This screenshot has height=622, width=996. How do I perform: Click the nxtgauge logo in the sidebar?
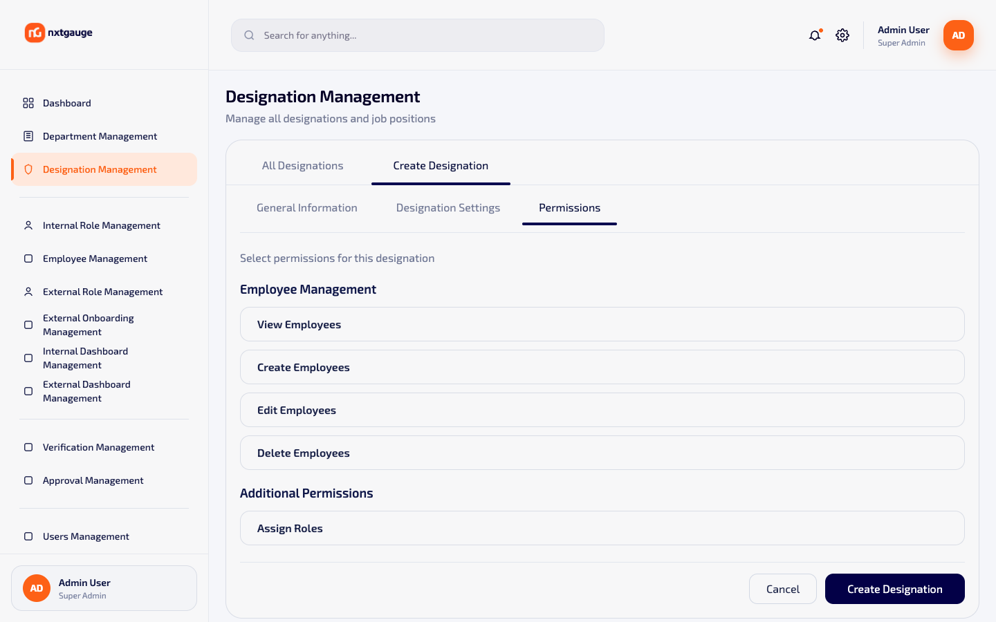click(x=59, y=32)
